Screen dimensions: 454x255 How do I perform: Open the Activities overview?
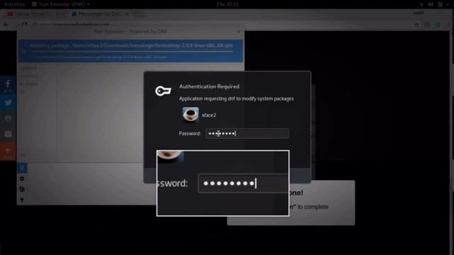[14, 4]
